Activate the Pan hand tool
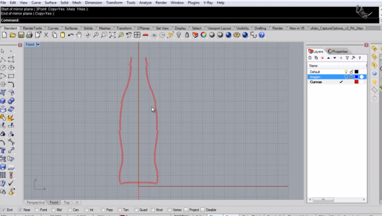Screen dimensions: 382x216 tap(79, 35)
